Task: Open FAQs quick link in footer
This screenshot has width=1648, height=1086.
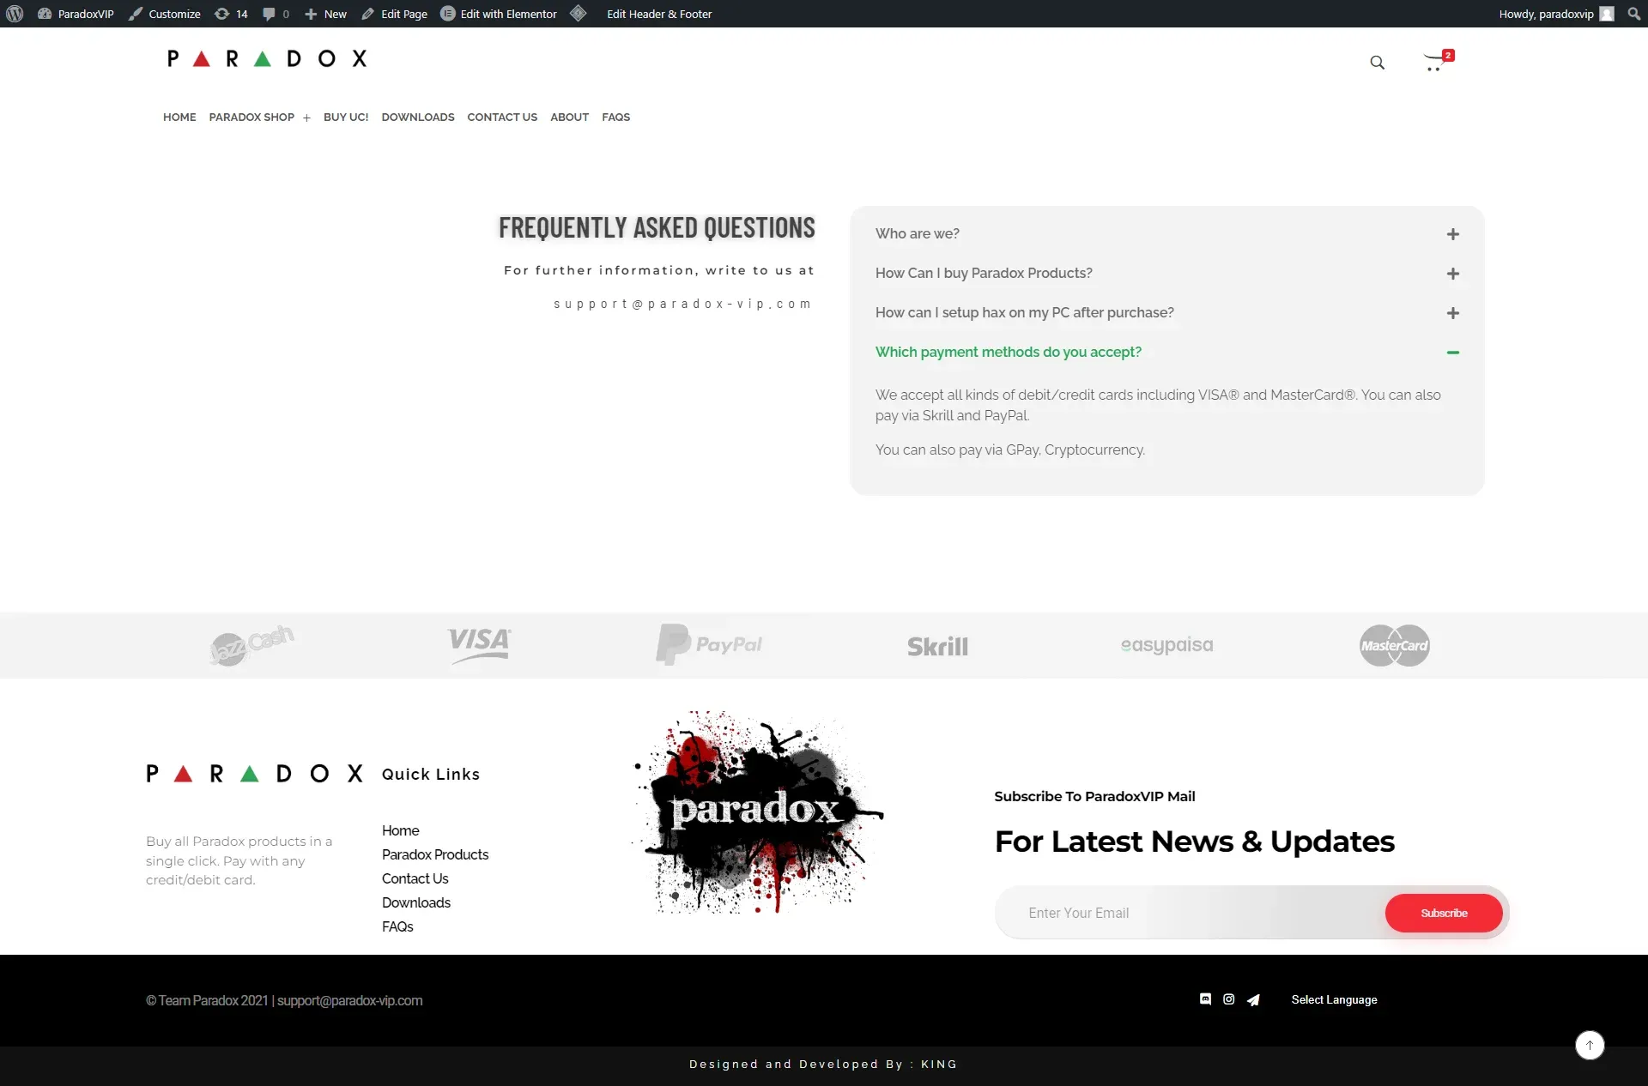Action: [x=397, y=926]
